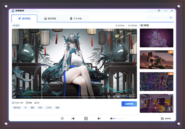Click the first clock option above the preview
This screenshot has height=129, width=185.
(120, 25)
